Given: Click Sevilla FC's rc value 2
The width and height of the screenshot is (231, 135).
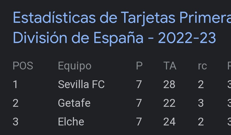Looking at the screenshot, I should point(201,84).
